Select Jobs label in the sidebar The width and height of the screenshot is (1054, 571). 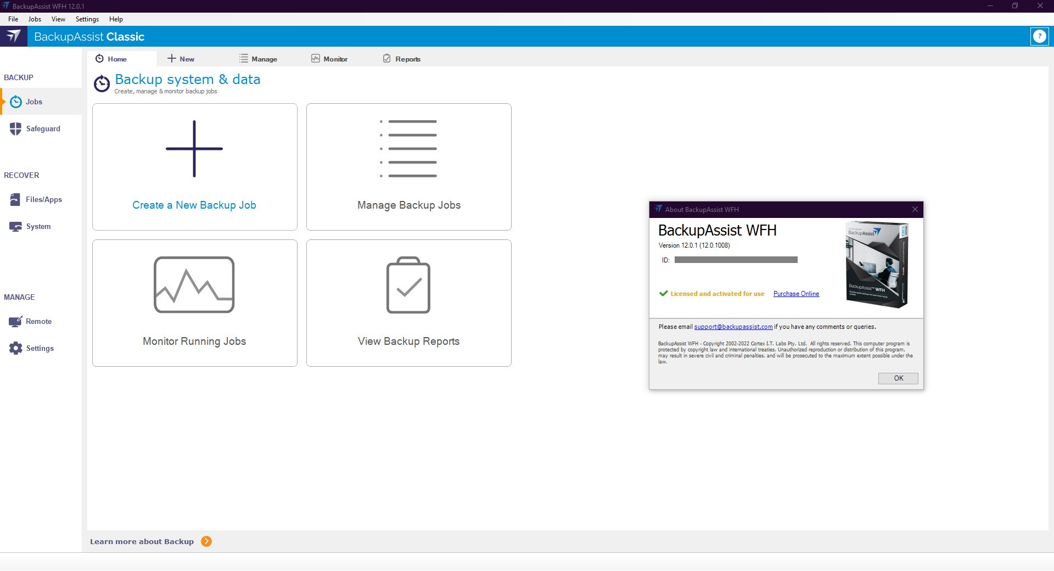pyautogui.click(x=34, y=102)
